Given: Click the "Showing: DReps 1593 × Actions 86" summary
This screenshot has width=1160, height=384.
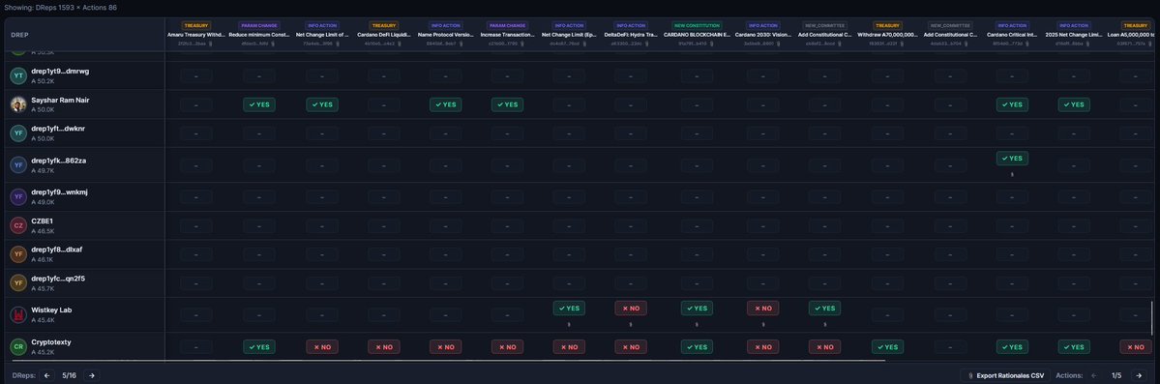Looking at the screenshot, I should pyautogui.click(x=60, y=8).
